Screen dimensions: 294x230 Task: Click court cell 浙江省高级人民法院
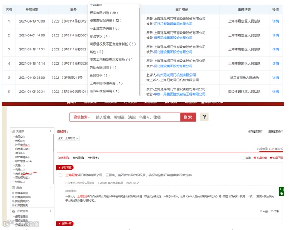point(244,77)
